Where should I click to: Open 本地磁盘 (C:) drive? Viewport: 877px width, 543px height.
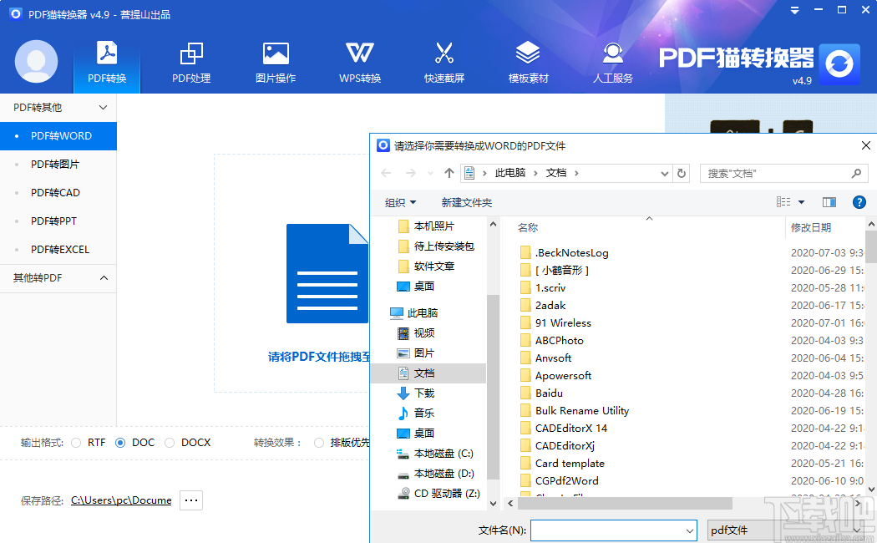[444, 454]
